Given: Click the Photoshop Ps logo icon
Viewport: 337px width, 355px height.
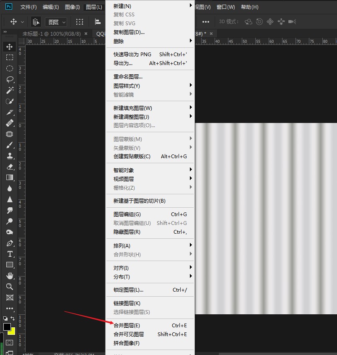Looking at the screenshot, I should point(9,7).
